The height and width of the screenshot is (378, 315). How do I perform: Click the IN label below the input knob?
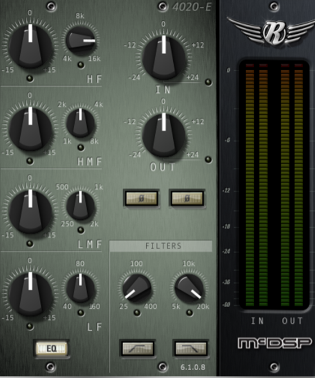pyautogui.click(x=163, y=90)
